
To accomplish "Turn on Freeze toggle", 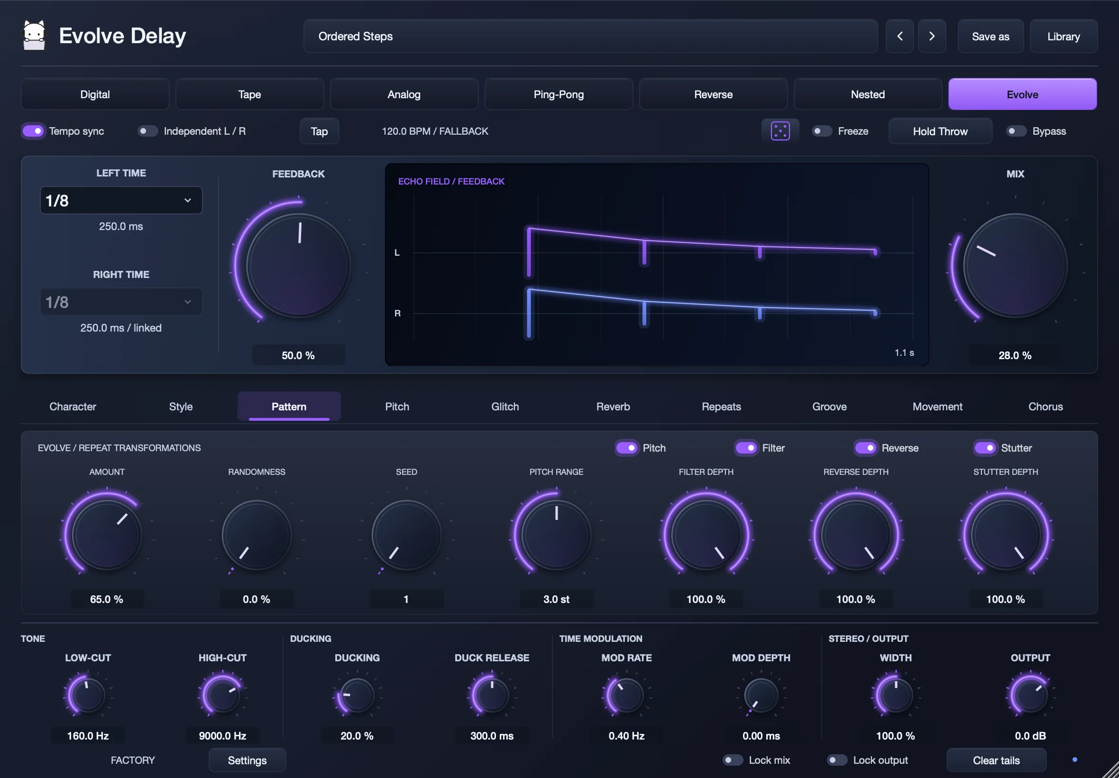I will click(821, 131).
